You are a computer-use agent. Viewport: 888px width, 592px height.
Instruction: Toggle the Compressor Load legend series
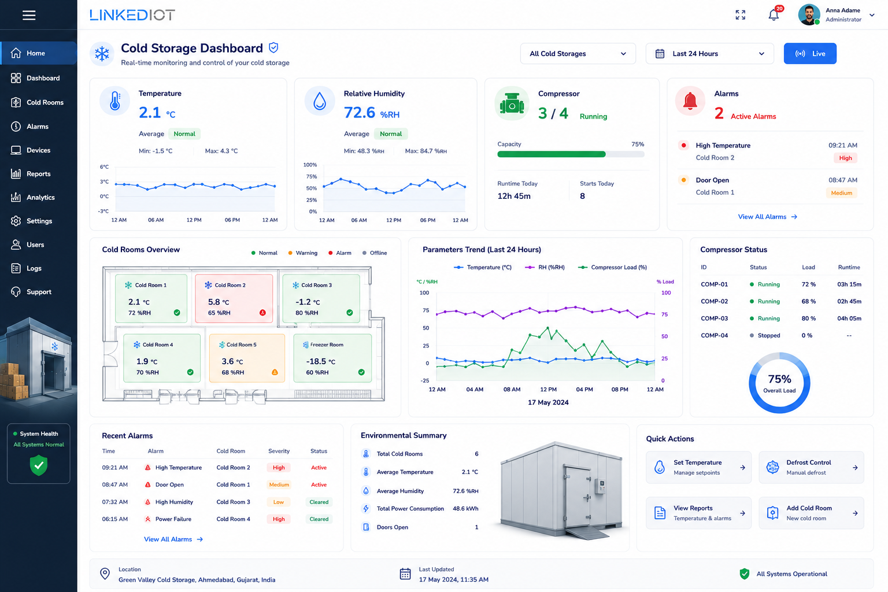coord(612,267)
